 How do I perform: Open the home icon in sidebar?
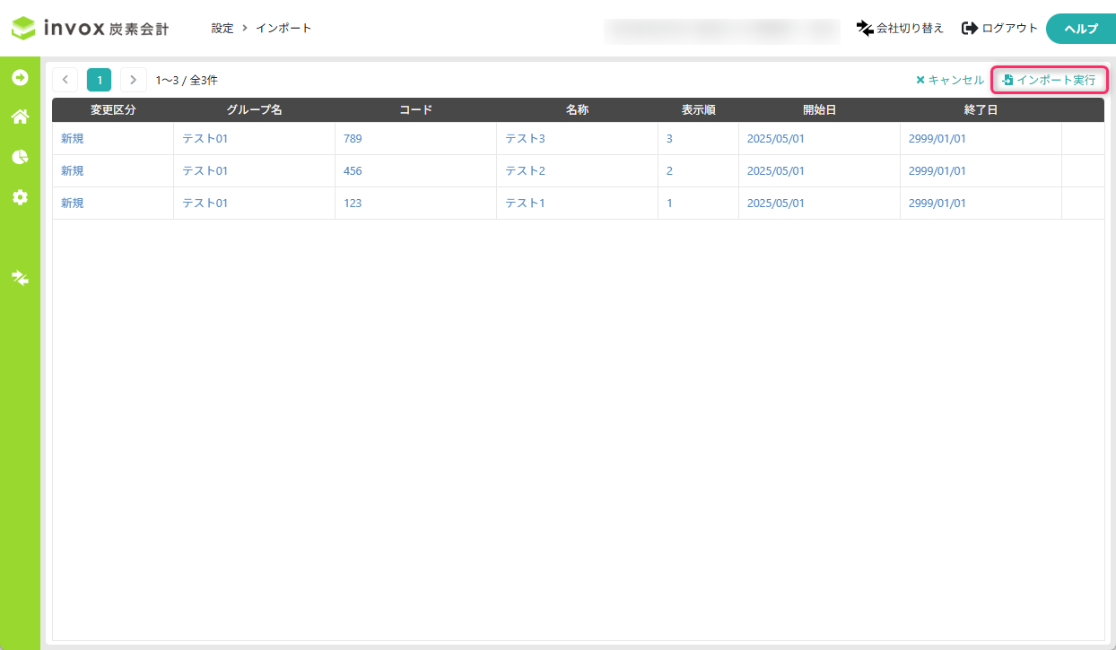20,117
